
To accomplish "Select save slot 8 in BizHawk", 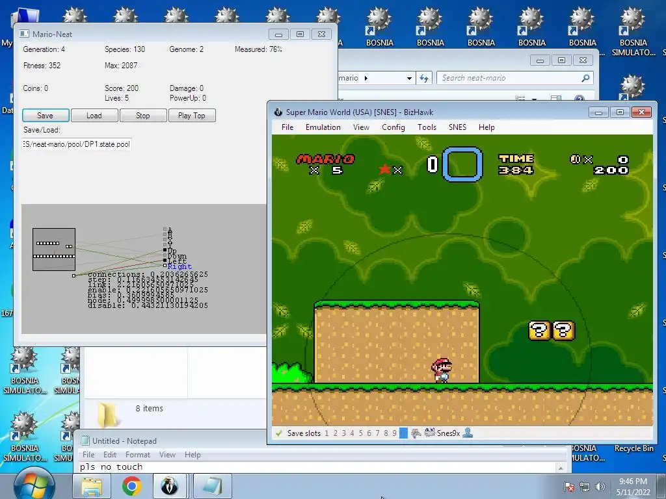I will point(386,433).
